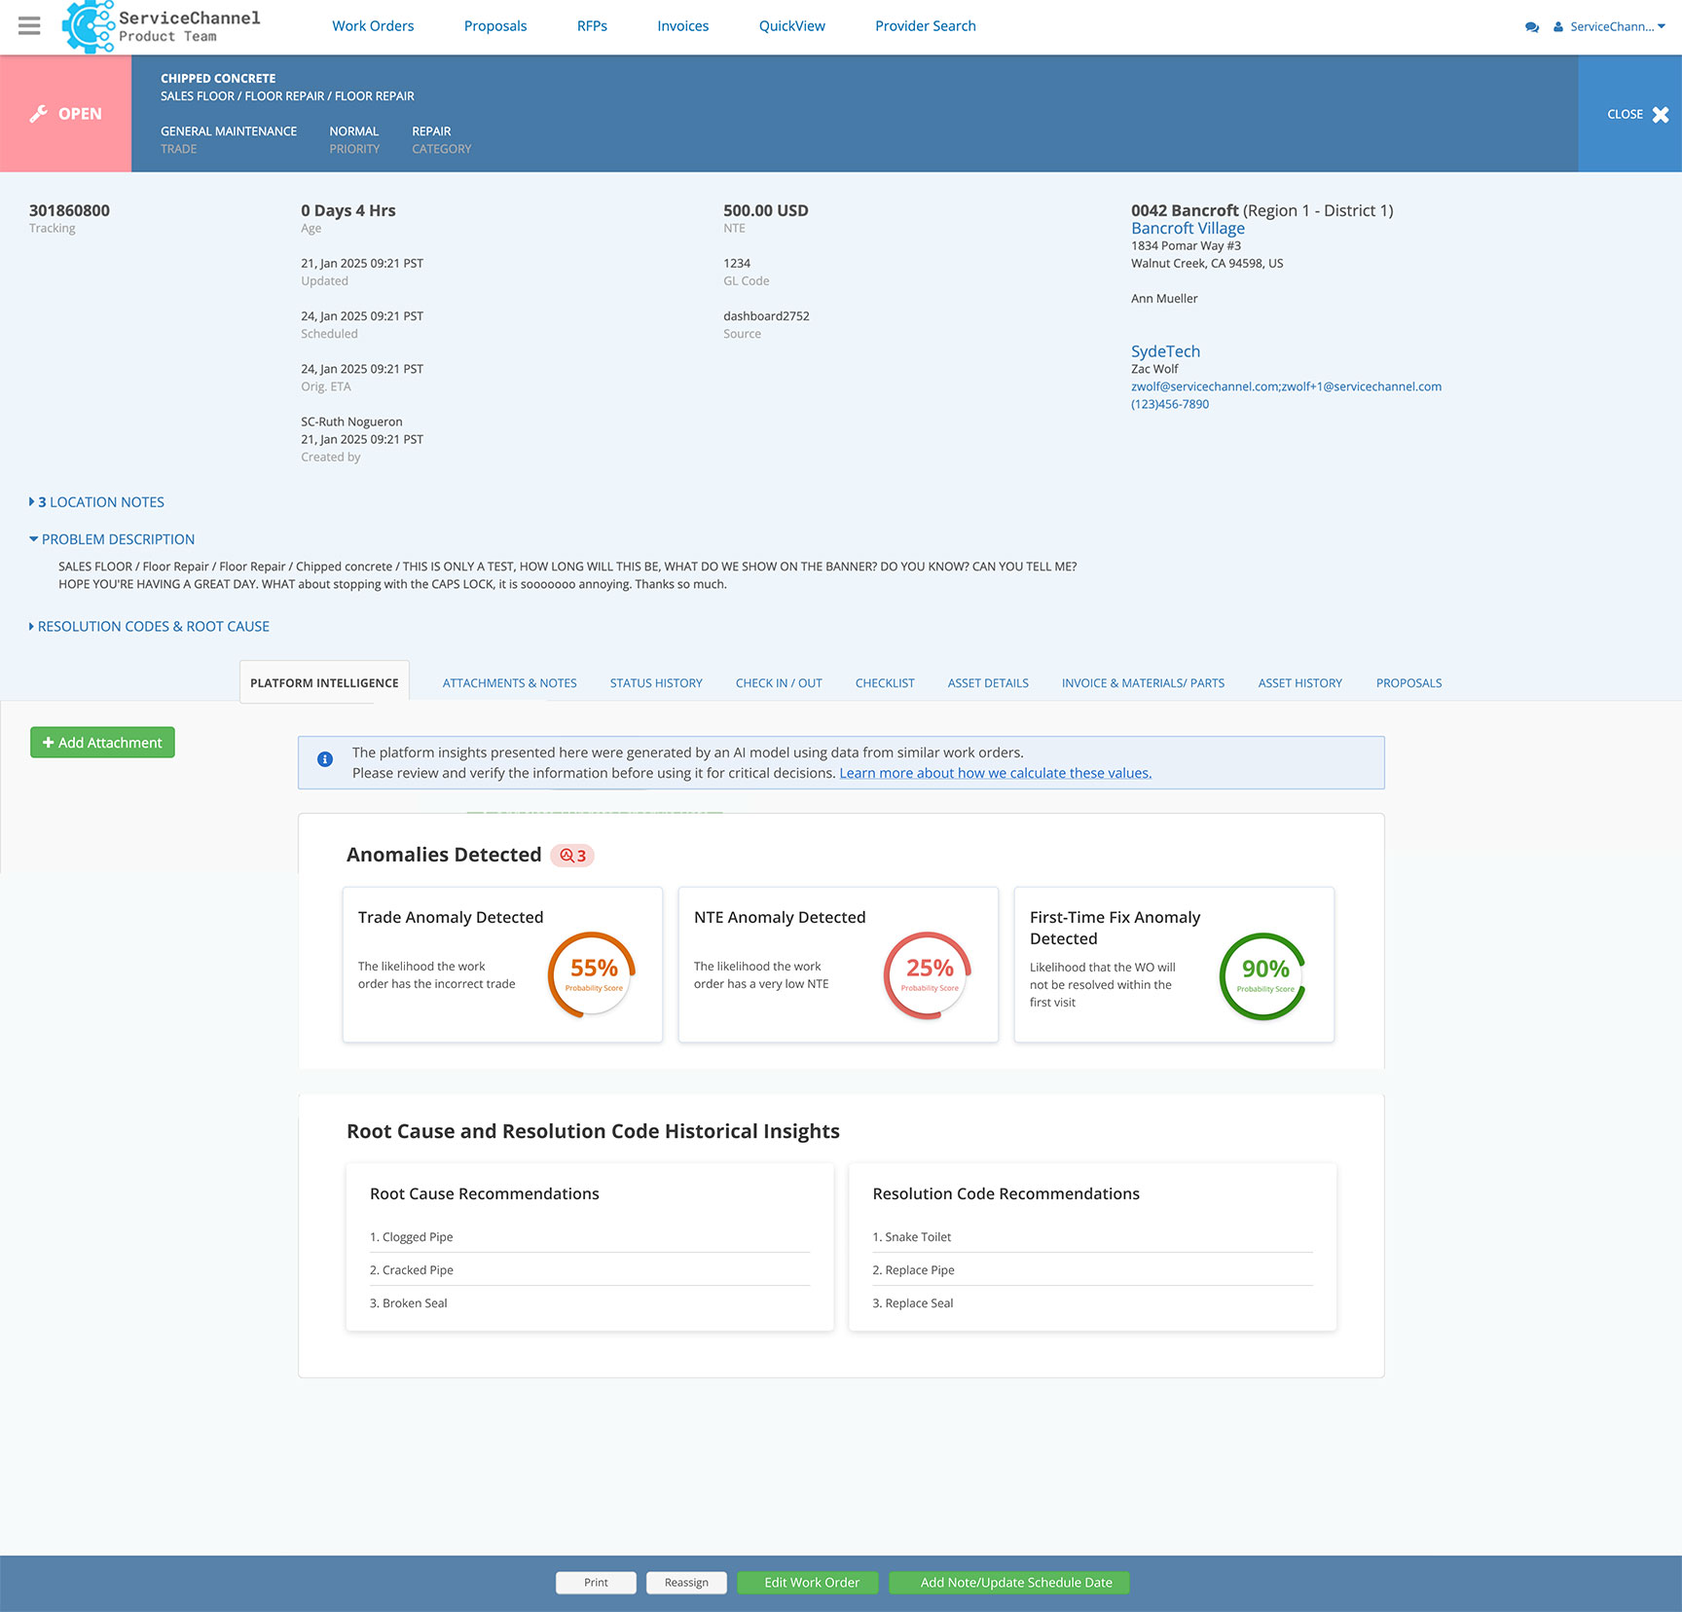This screenshot has width=1682, height=1612.
Task: Click the ServiceChannel gear logo
Action: point(88,26)
